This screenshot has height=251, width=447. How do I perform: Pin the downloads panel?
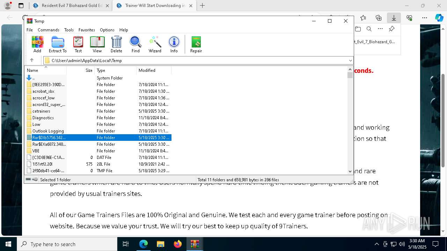point(391,29)
